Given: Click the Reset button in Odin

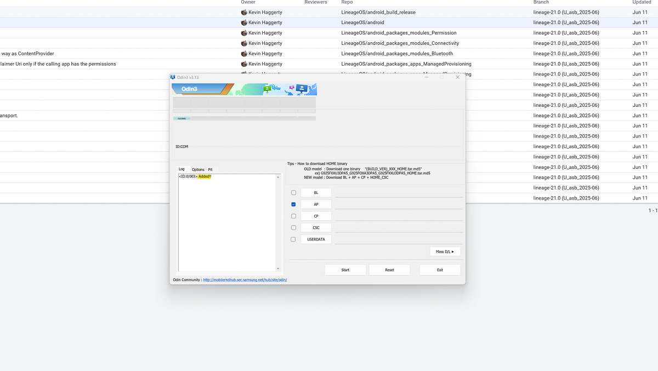Looking at the screenshot, I should [x=389, y=270].
